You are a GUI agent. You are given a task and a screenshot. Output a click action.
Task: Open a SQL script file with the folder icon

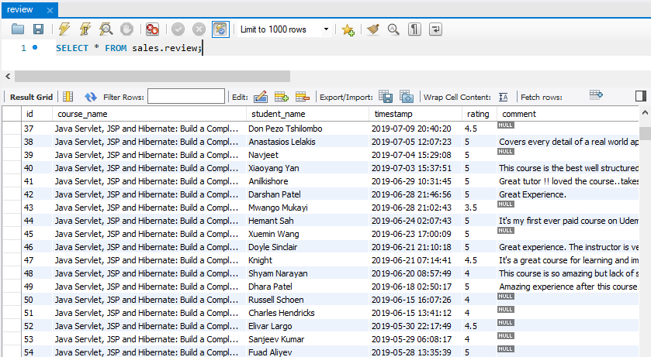click(x=18, y=29)
